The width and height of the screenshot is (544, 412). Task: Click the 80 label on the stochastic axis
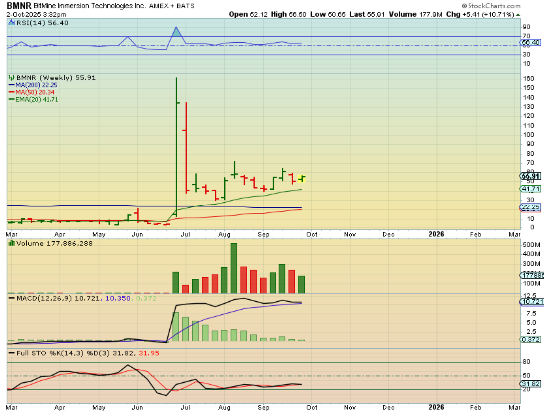click(527, 362)
